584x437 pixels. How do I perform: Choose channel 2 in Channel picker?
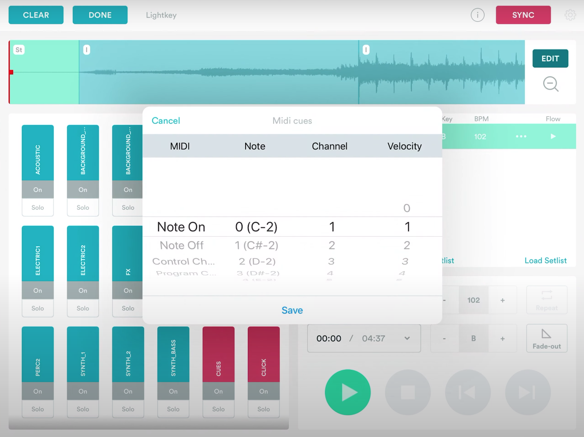(331, 245)
